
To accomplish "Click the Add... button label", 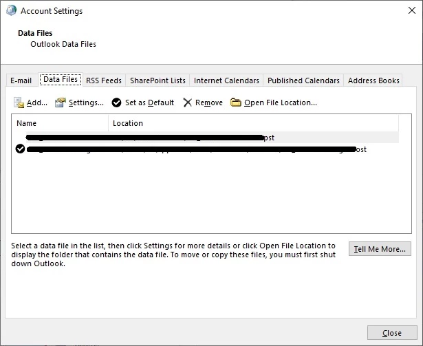I will click(37, 102).
